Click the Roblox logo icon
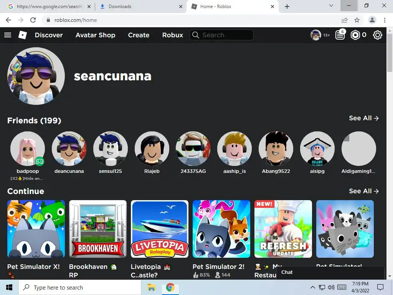Screen dimensions: 393x295 point(23,35)
